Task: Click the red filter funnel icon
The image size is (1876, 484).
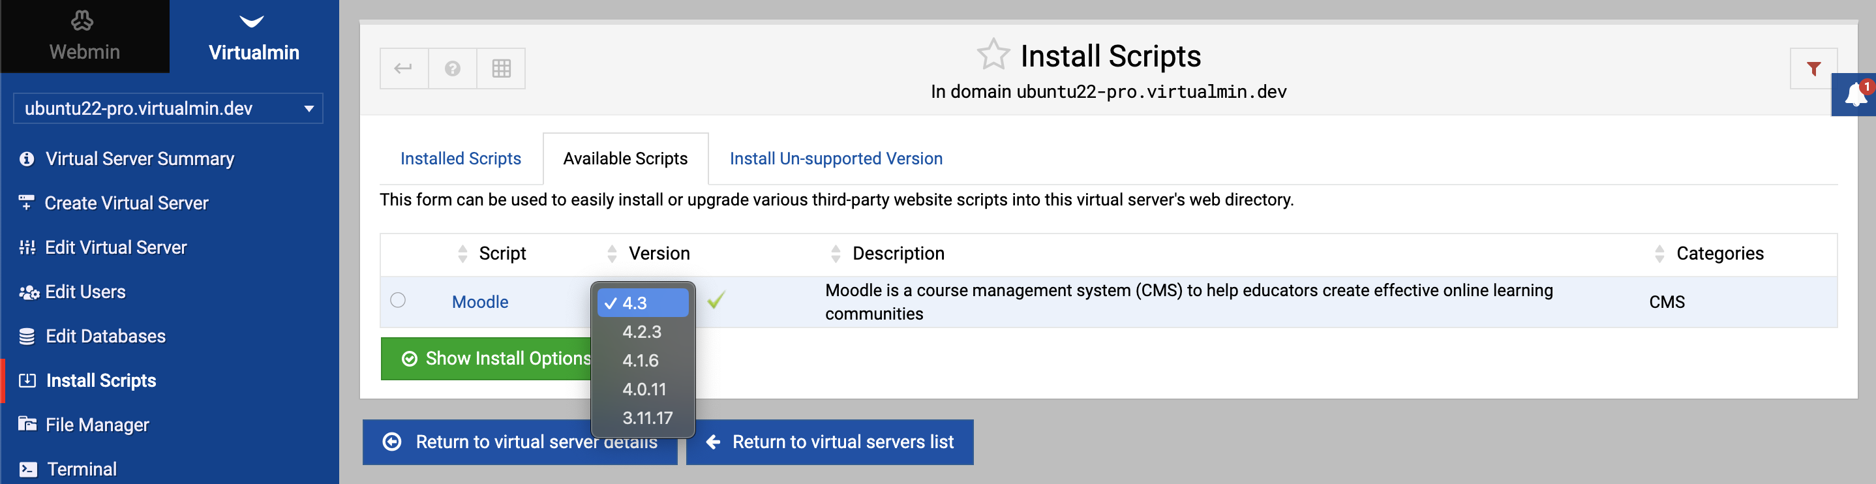Action: coord(1813,69)
